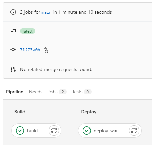This screenshot has height=145, width=152.
Task: Switch to the Needs tab
Action: click(x=36, y=92)
